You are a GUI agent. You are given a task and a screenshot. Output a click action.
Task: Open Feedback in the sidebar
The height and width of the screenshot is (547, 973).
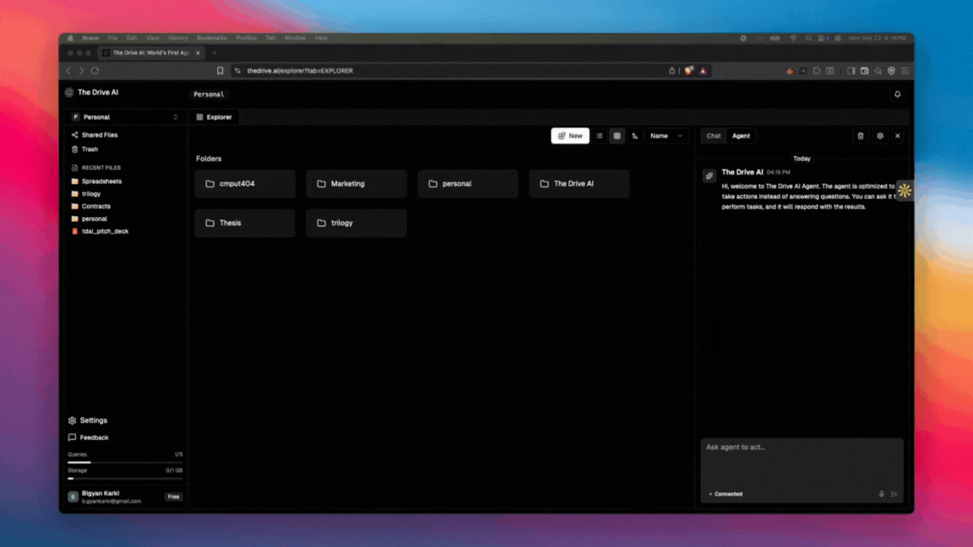pyautogui.click(x=88, y=437)
